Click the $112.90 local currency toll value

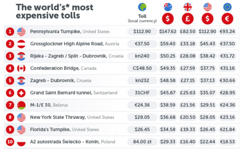pyautogui.click(x=142, y=32)
